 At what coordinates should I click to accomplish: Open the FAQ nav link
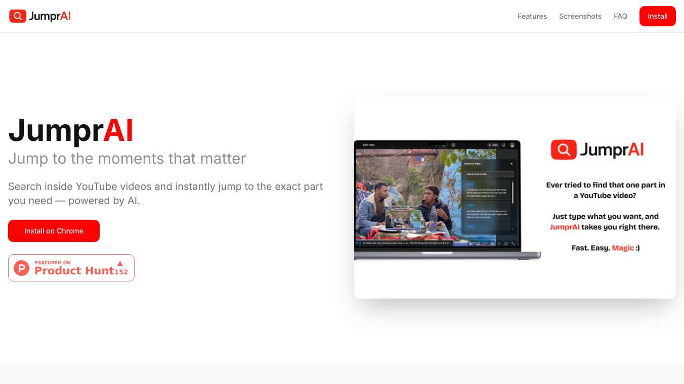tap(620, 16)
